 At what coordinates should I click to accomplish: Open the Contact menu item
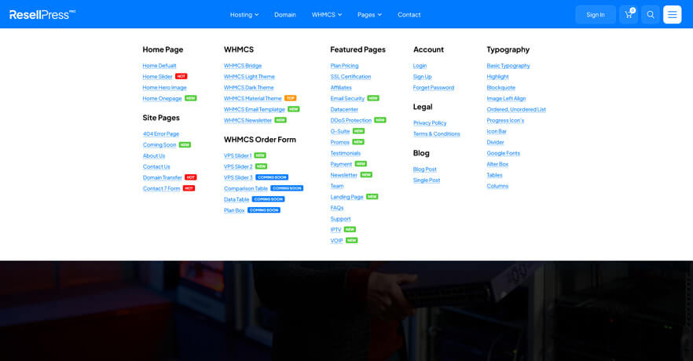409,15
